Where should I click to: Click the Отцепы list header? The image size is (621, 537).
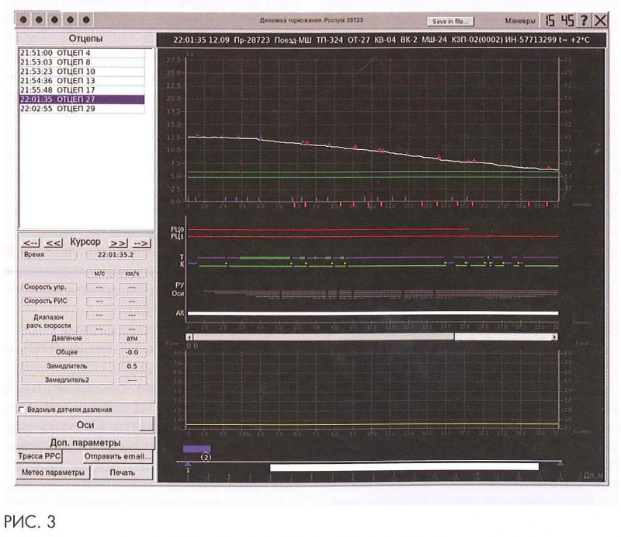point(85,39)
